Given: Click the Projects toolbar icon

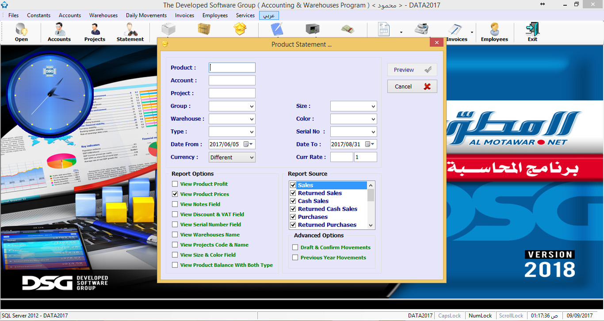Looking at the screenshot, I should [x=95, y=32].
